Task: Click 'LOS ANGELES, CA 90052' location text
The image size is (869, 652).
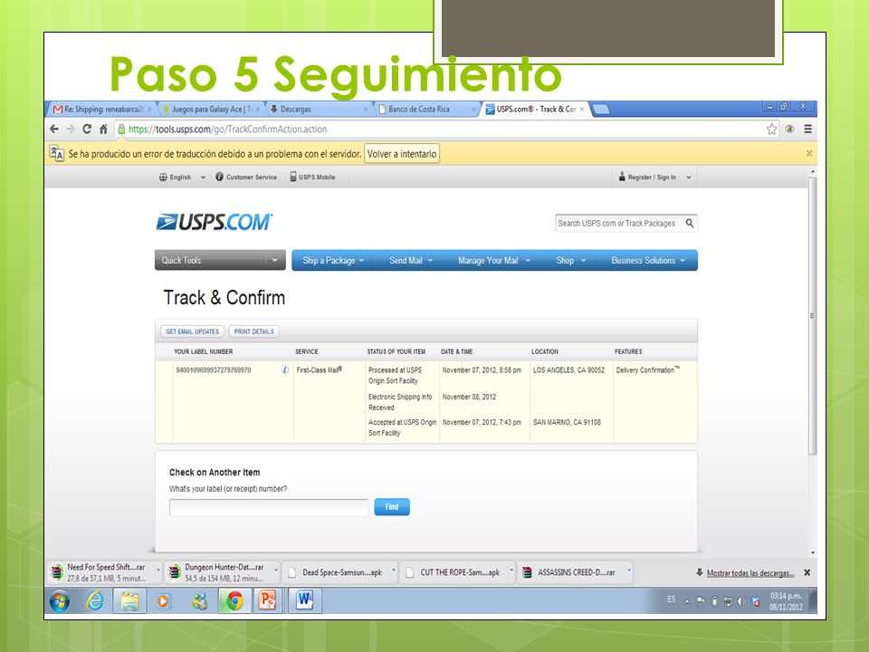Action: (x=568, y=369)
